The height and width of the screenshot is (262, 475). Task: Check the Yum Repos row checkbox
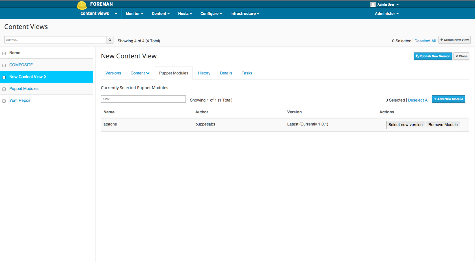(x=4, y=101)
